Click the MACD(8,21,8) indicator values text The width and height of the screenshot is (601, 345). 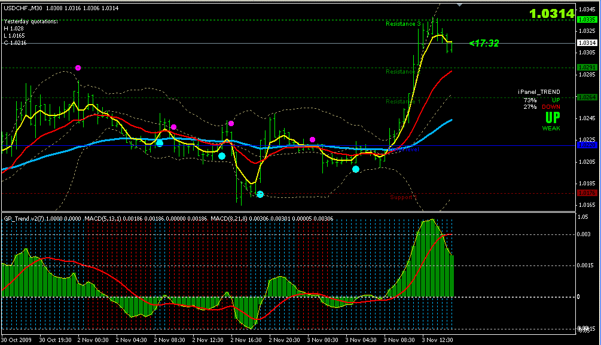[x=271, y=218]
